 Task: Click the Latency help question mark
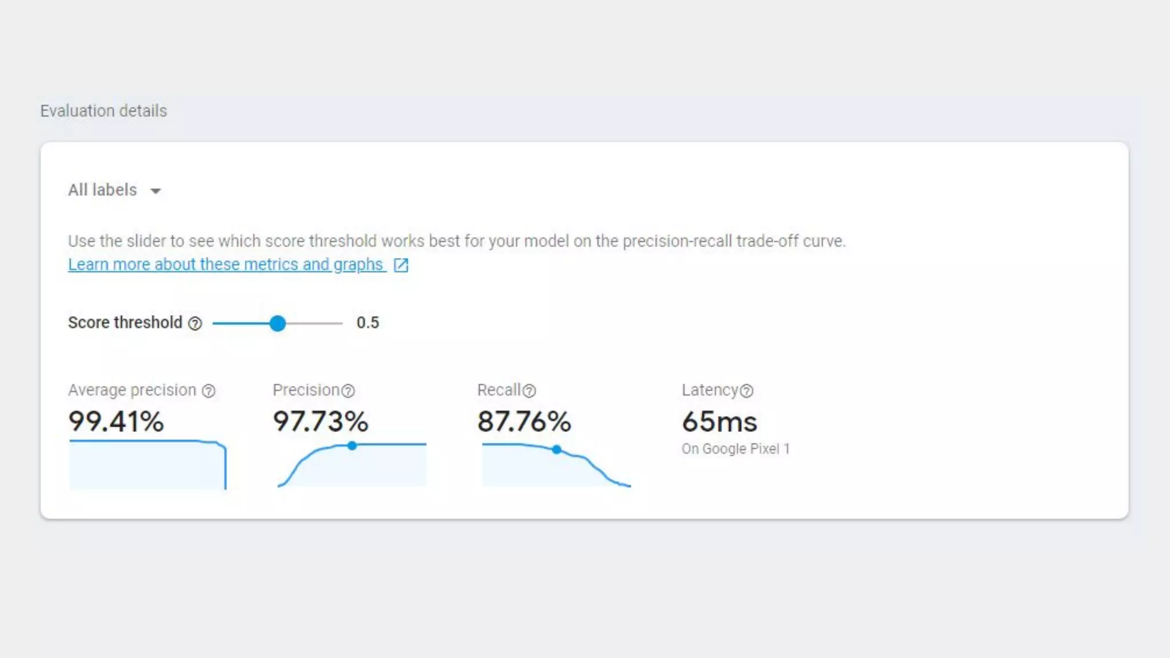tap(747, 391)
